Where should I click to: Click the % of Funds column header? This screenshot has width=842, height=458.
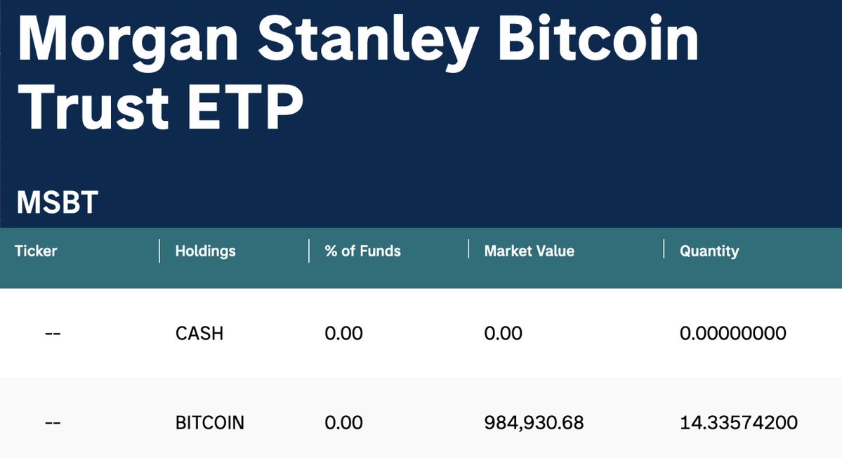362,251
